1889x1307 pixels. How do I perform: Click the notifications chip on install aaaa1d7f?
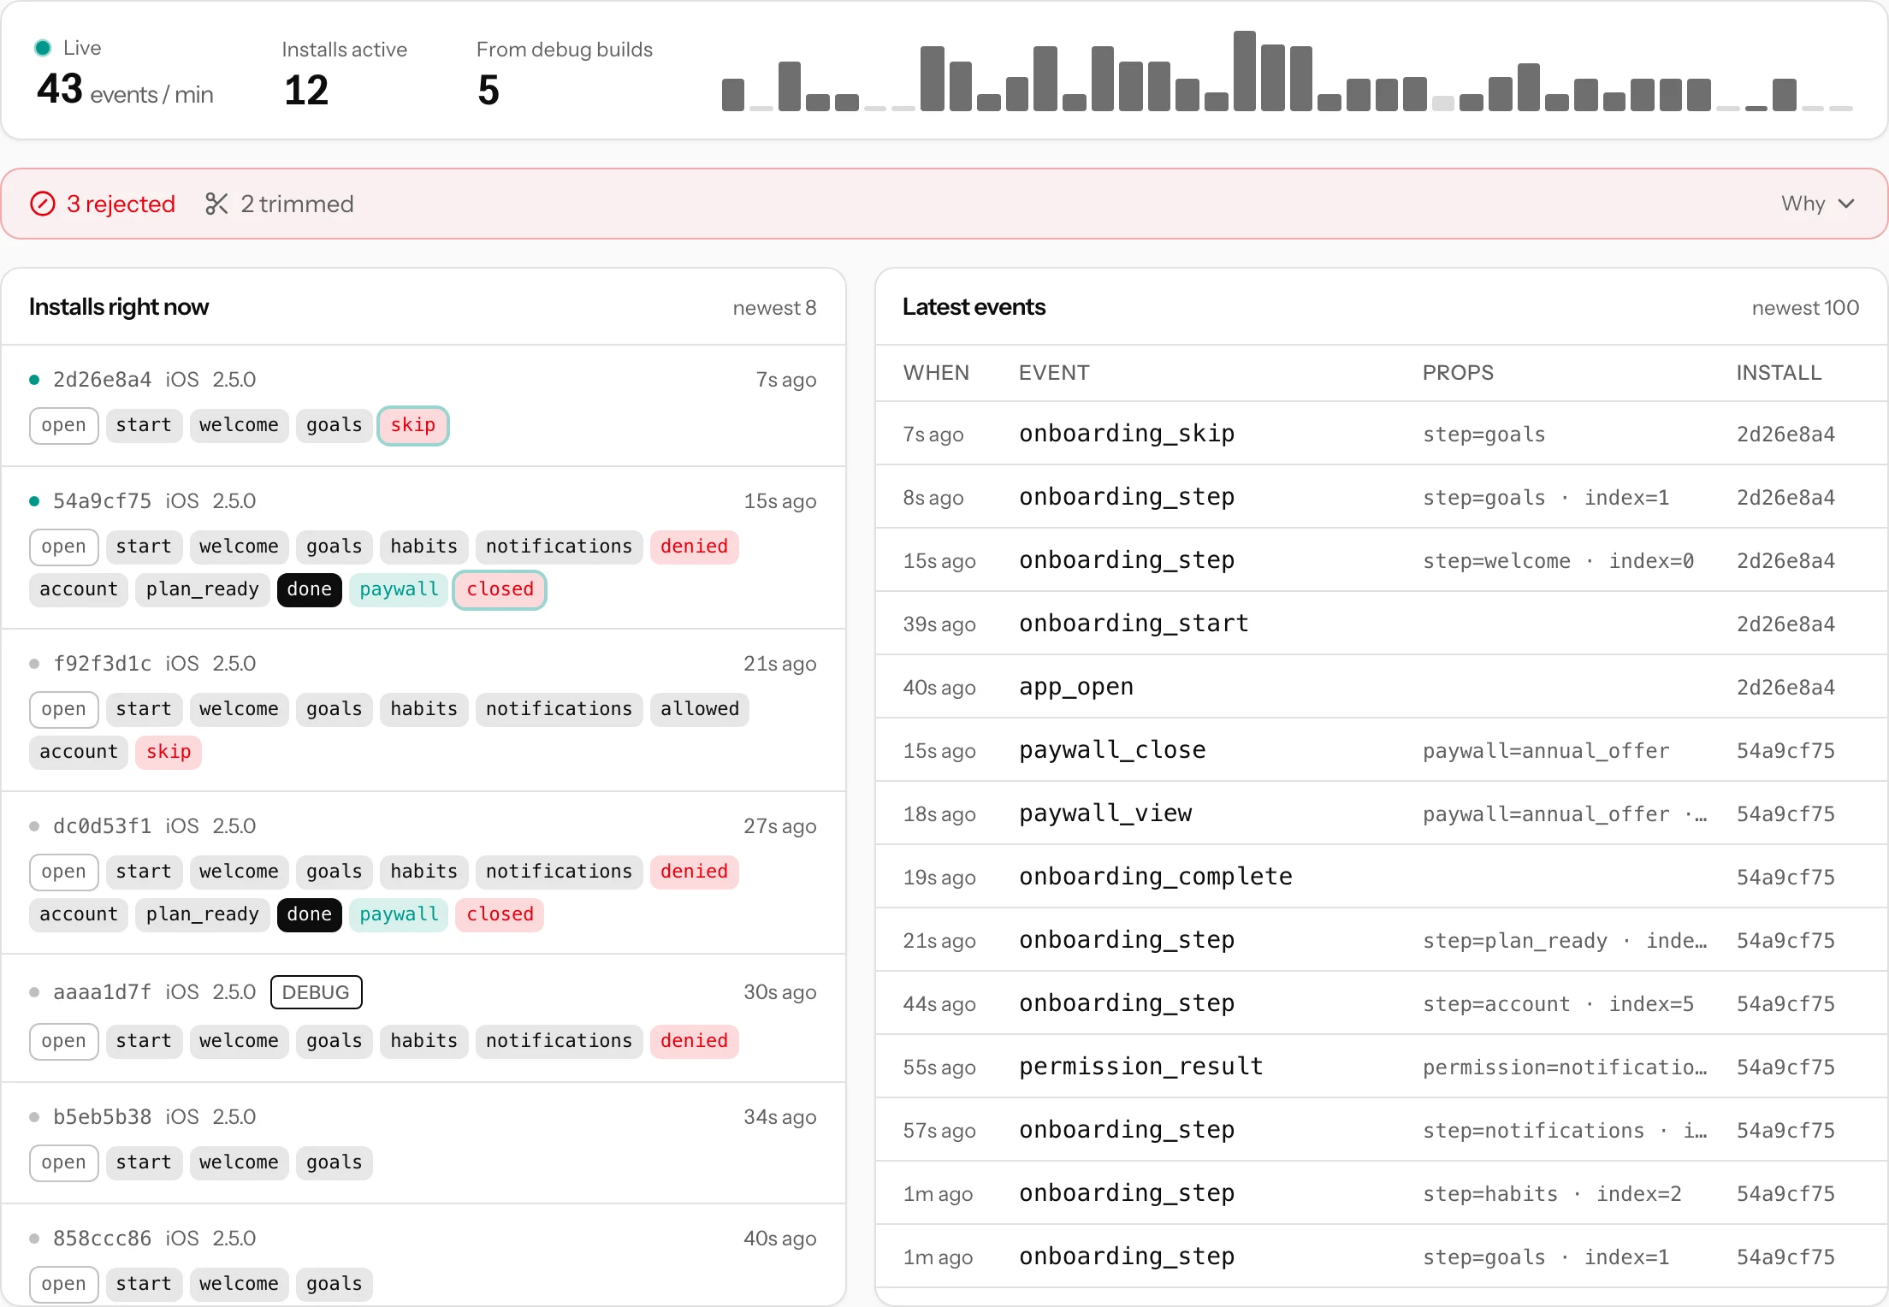[x=559, y=1041]
